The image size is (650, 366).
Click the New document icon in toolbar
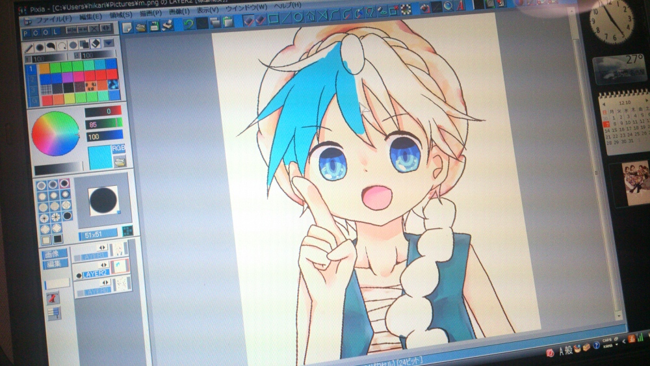[127, 27]
